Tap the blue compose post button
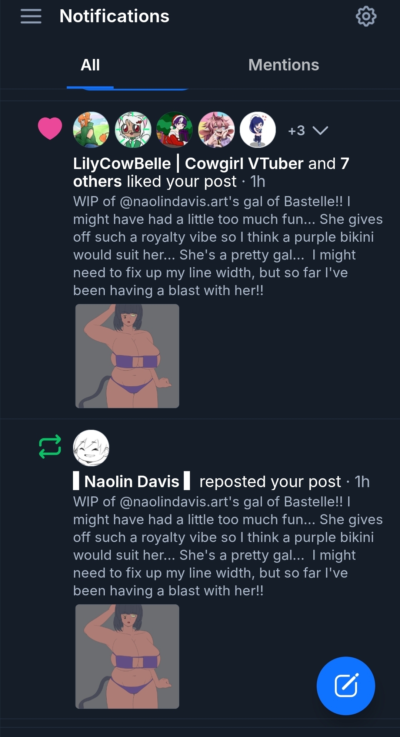Image resolution: width=400 pixels, height=737 pixels. pyautogui.click(x=346, y=685)
